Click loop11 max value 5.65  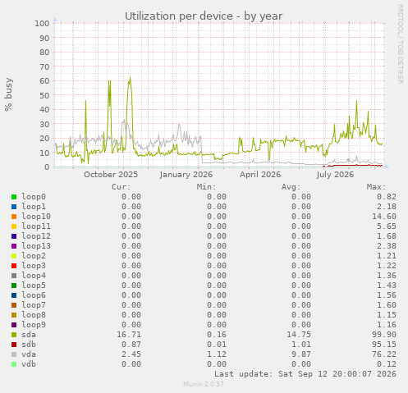pyautogui.click(x=387, y=226)
